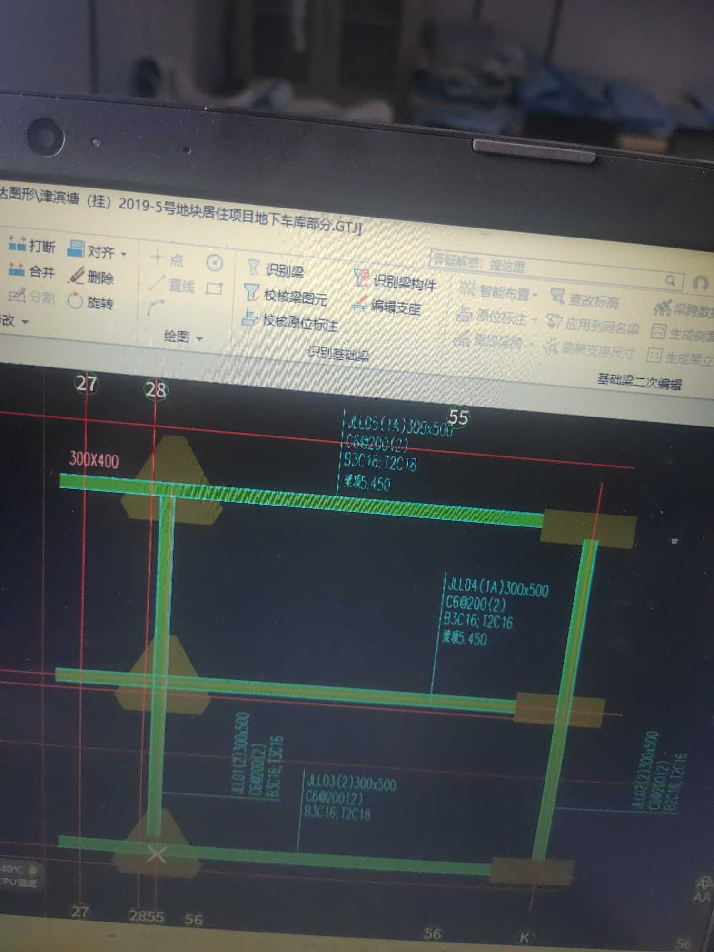Image resolution: width=714 pixels, height=952 pixels.
Task: Open the 重提梁跨 dropdown arrow
Action: (531, 344)
